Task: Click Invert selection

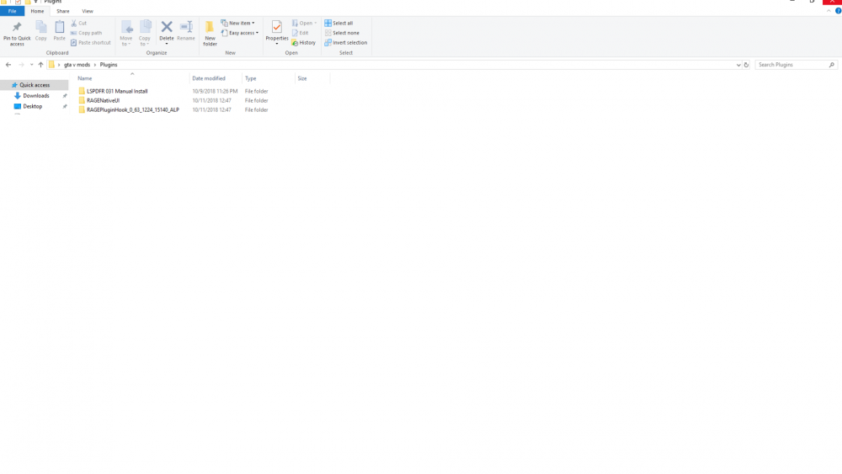Action: [346, 42]
